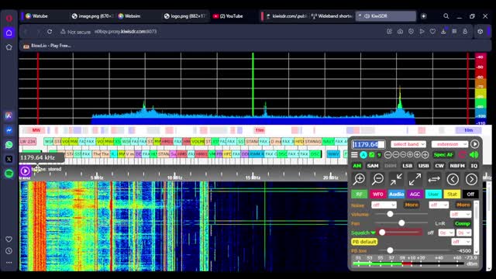Open the off dropdown on PB default row
496x279 pixels.
pos(461,242)
